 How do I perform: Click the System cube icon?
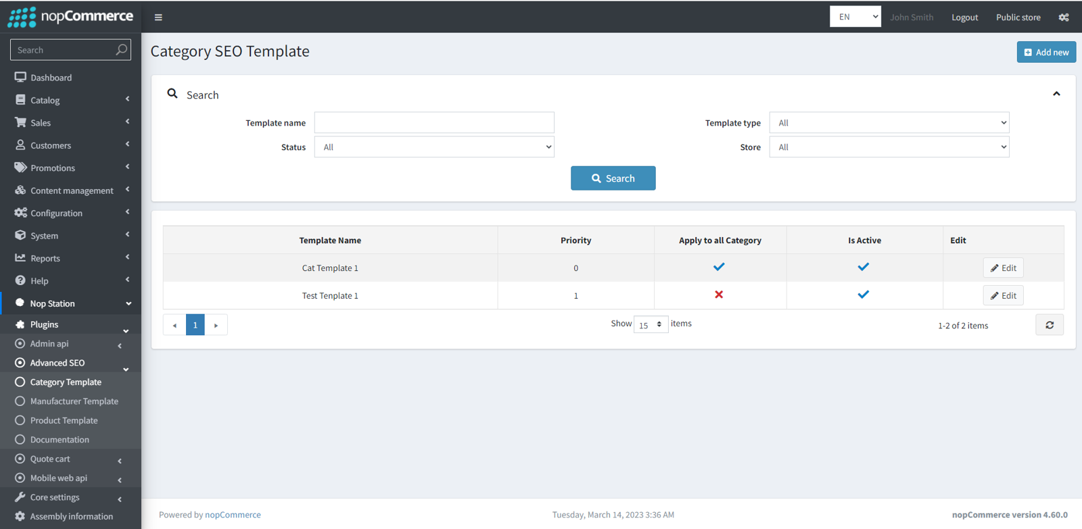[20, 235]
